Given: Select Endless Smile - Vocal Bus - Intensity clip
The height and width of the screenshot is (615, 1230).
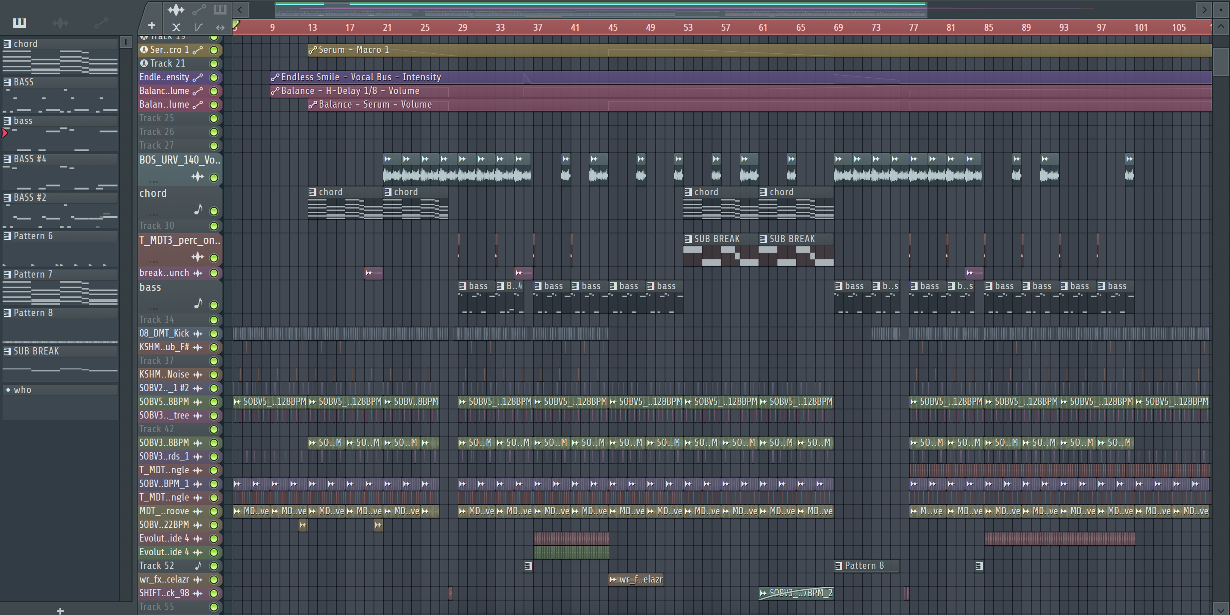Looking at the screenshot, I should [x=741, y=77].
